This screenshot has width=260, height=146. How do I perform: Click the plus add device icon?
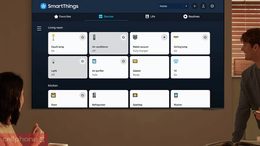pyautogui.click(x=195, y=6)
